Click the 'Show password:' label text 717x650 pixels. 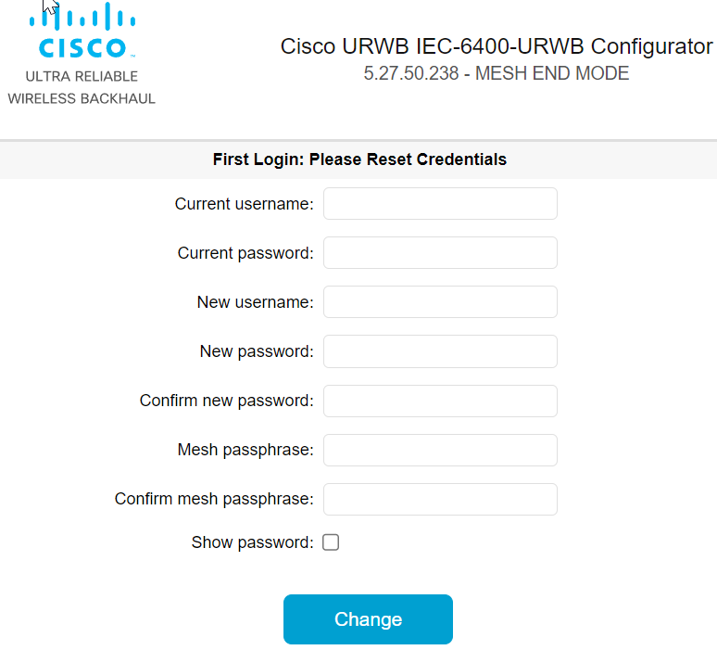252,542
